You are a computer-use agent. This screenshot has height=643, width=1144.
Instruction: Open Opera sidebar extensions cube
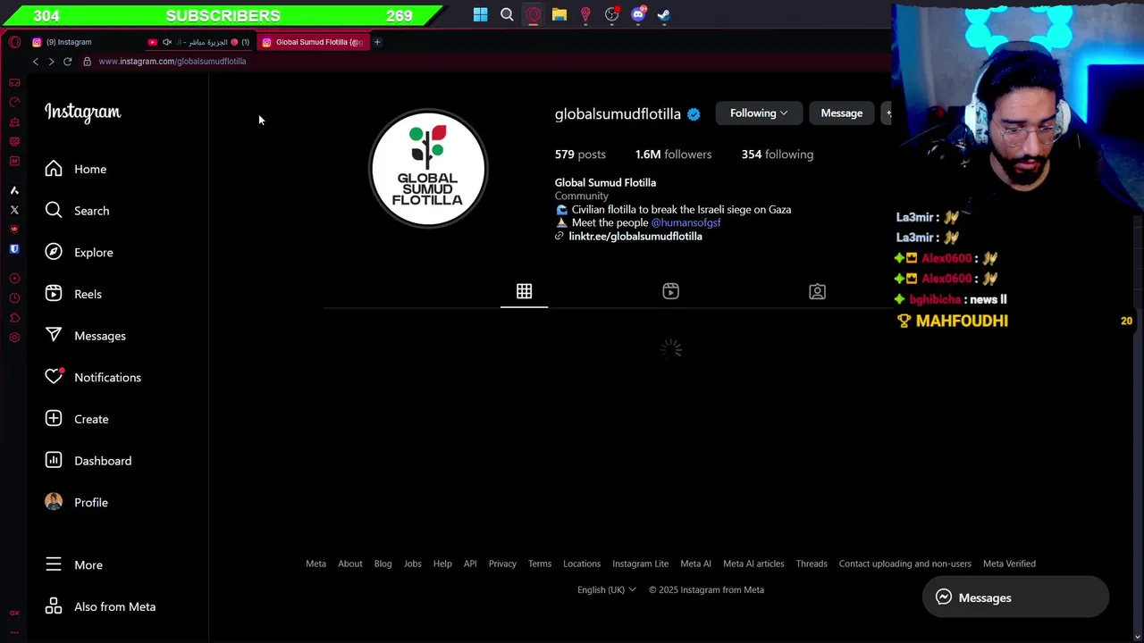coord(14,318)
